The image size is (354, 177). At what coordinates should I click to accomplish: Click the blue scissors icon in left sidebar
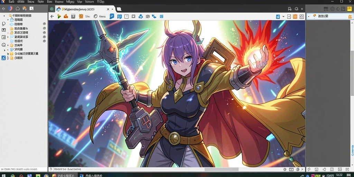[3, 58]
